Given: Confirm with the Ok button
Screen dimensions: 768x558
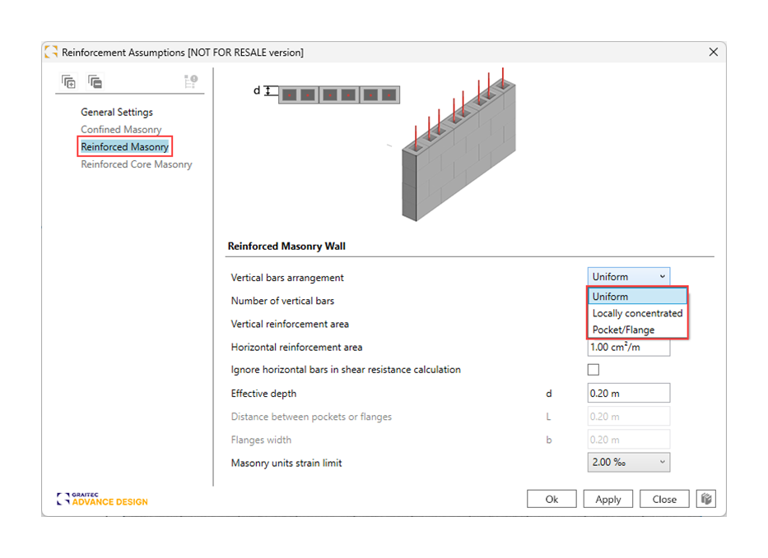Looking at the screenshot, I should coord(552,499).
